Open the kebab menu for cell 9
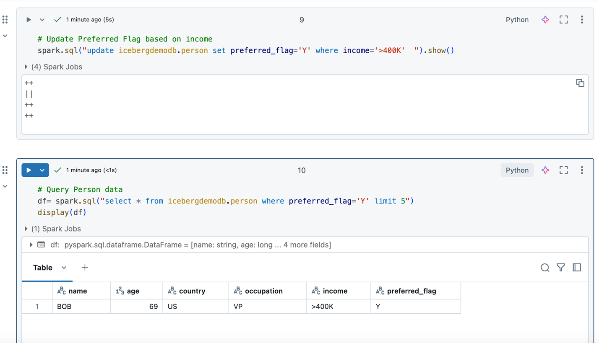 point(582,20)
